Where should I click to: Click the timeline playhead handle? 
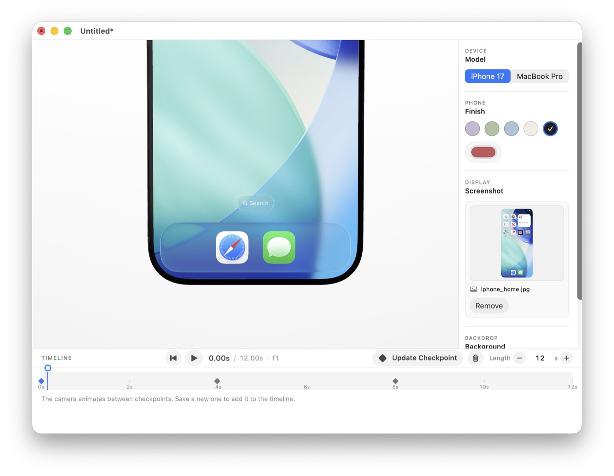pyautogui.click(x=48, y=368)
